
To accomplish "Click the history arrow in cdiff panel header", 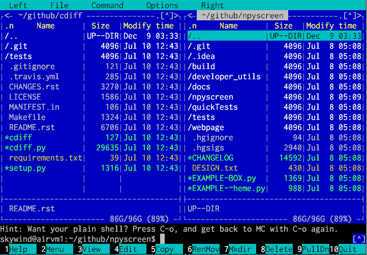I will pyautogui.click(x=167, y=15).
